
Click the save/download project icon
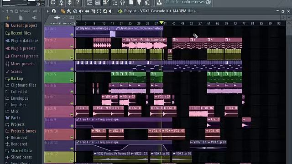pos(159,2)
